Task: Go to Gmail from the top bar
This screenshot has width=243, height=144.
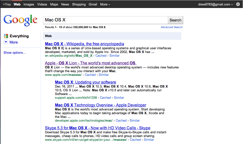Action: (93, 4)
